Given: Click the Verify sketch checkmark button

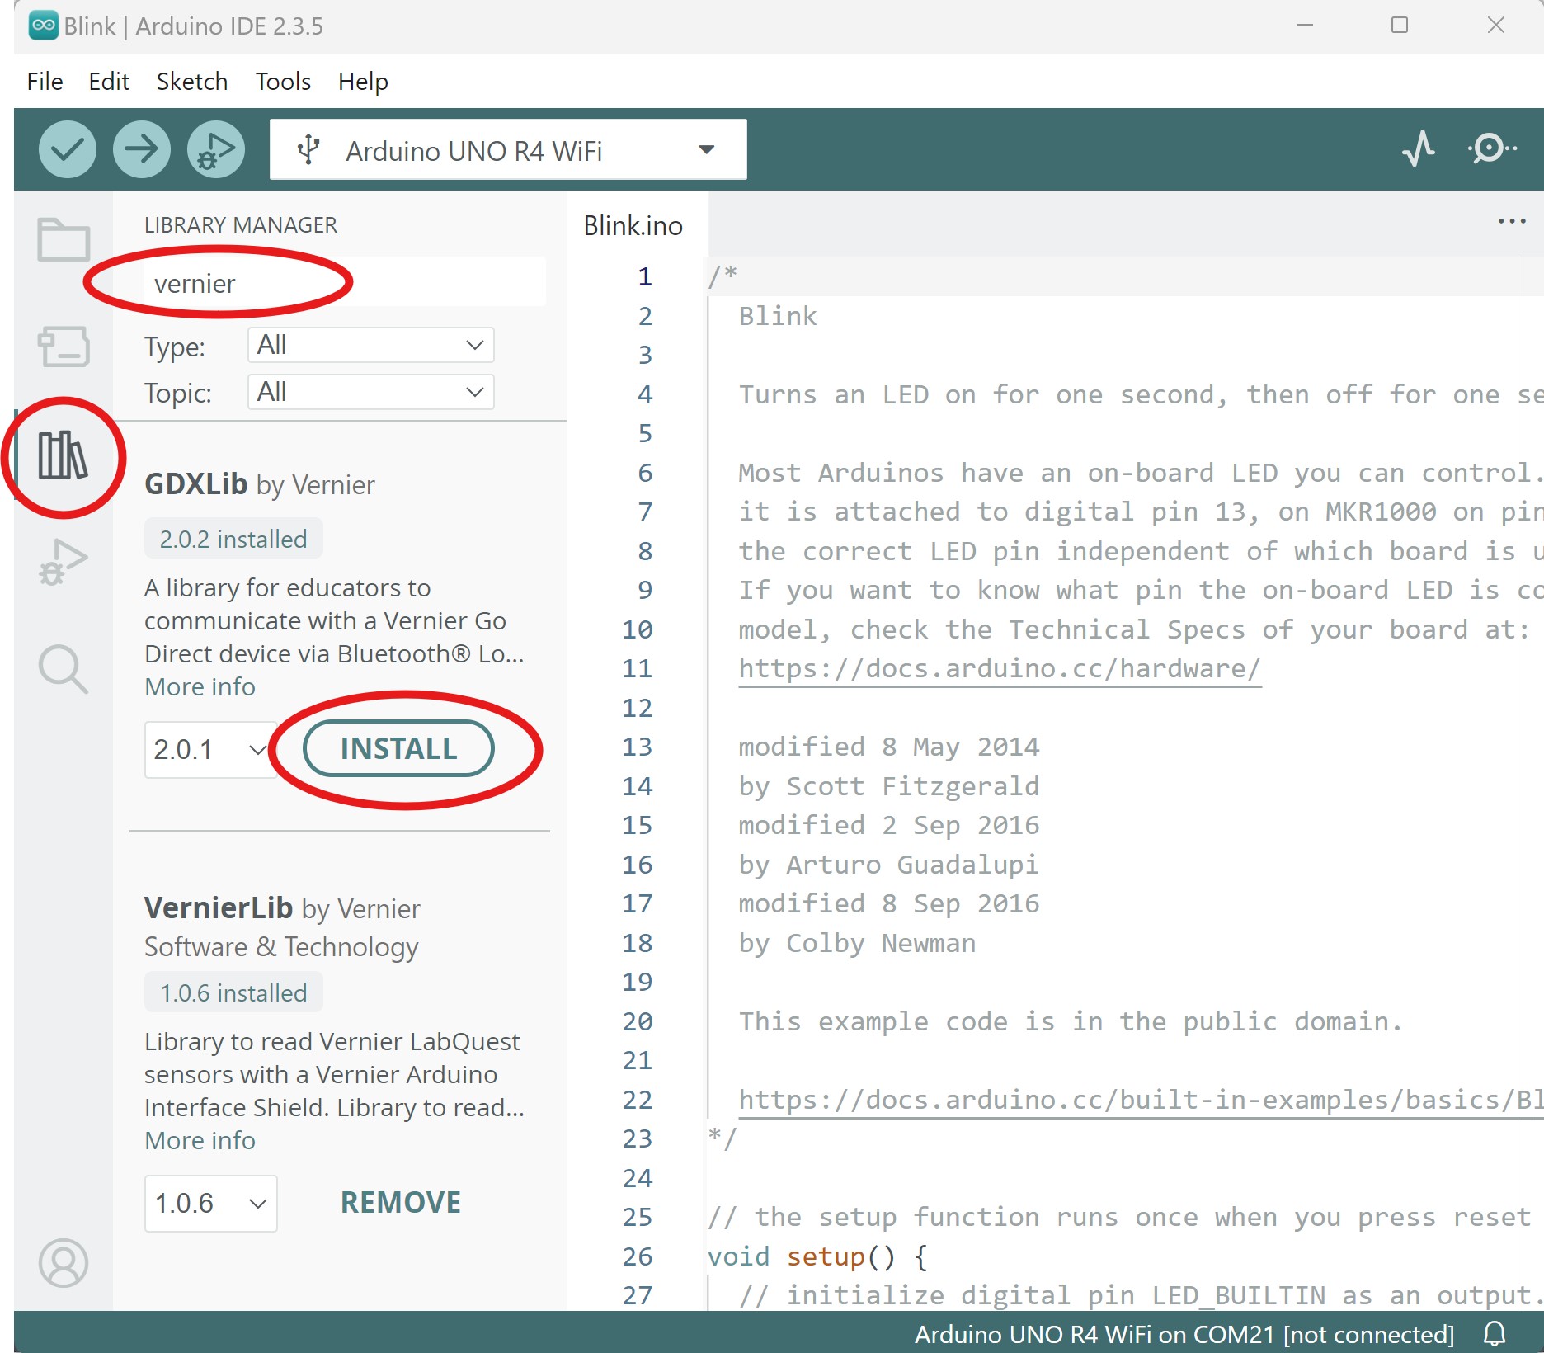Looking at the screenshot, I should tap(68, 149).
